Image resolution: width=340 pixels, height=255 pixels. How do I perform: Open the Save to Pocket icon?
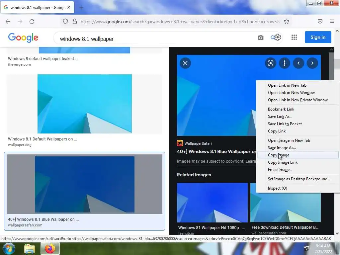click(320, 21)
